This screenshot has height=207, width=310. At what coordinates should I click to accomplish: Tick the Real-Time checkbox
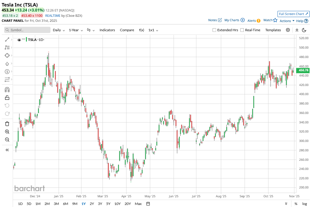click(242, 30)
